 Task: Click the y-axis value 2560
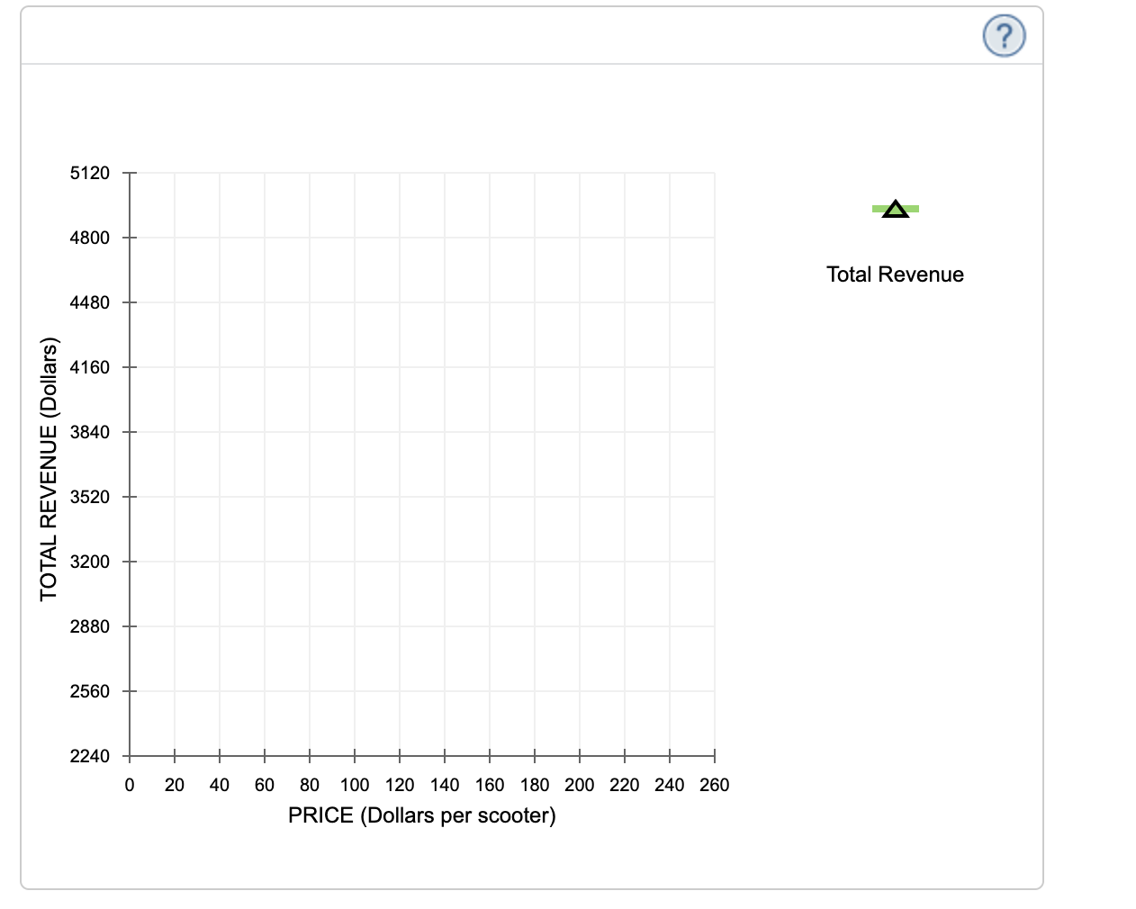90,691
